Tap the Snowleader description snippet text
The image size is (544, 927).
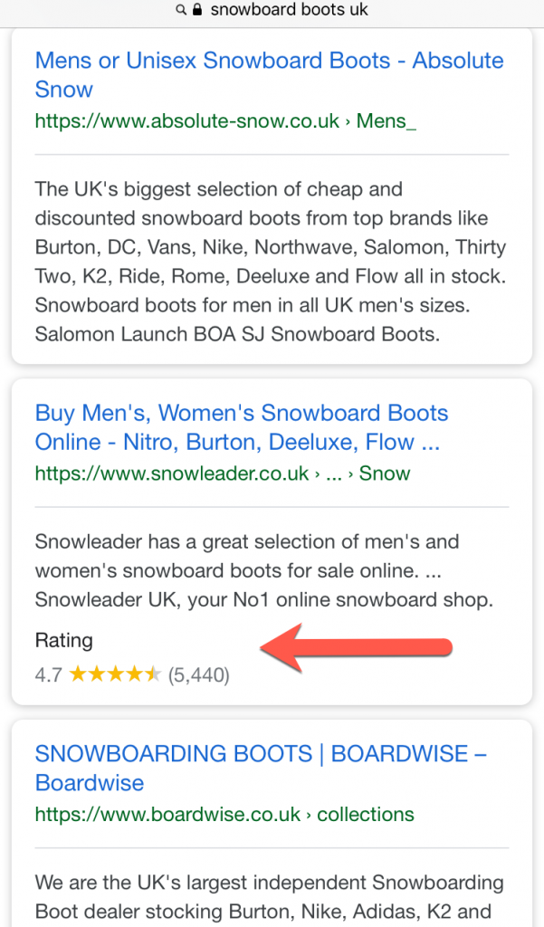[x=264, y=570]
